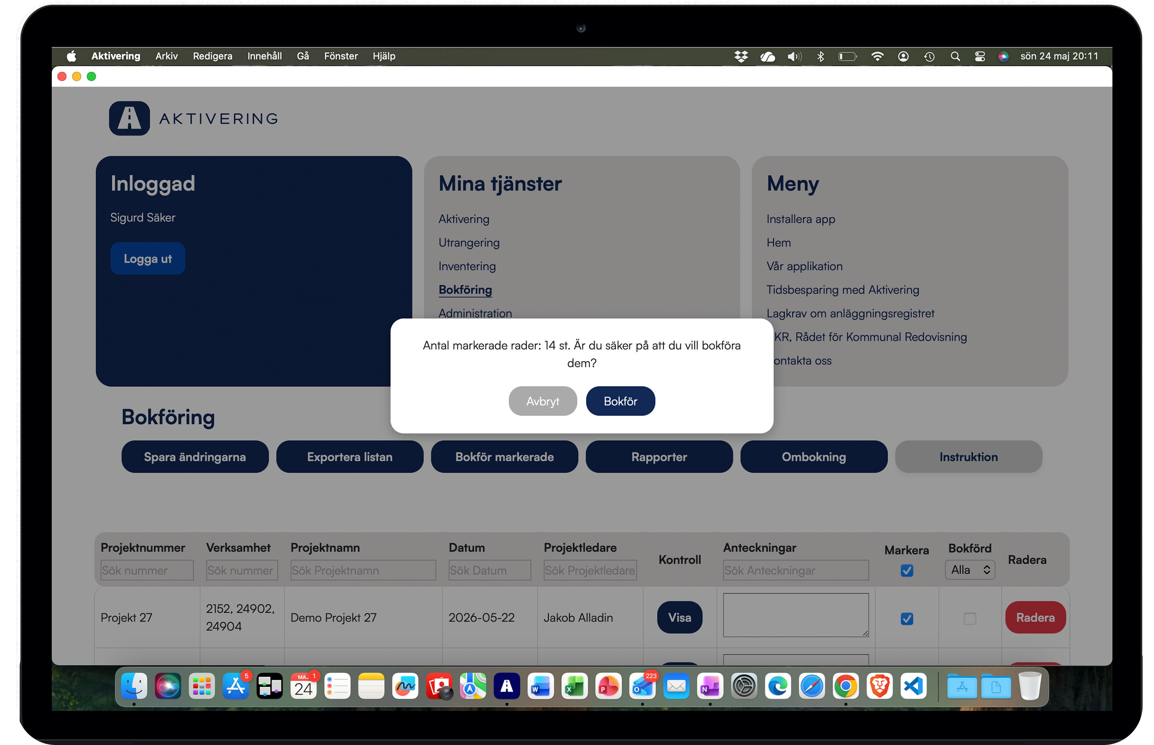Cancel dialog with the Avbryt button
This screenshot has height=745, width=1154.
[x=542, y=401]
